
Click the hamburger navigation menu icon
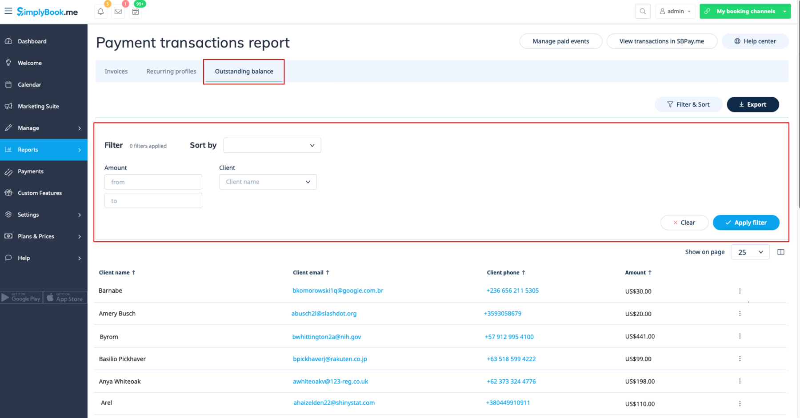click(8, 11)
